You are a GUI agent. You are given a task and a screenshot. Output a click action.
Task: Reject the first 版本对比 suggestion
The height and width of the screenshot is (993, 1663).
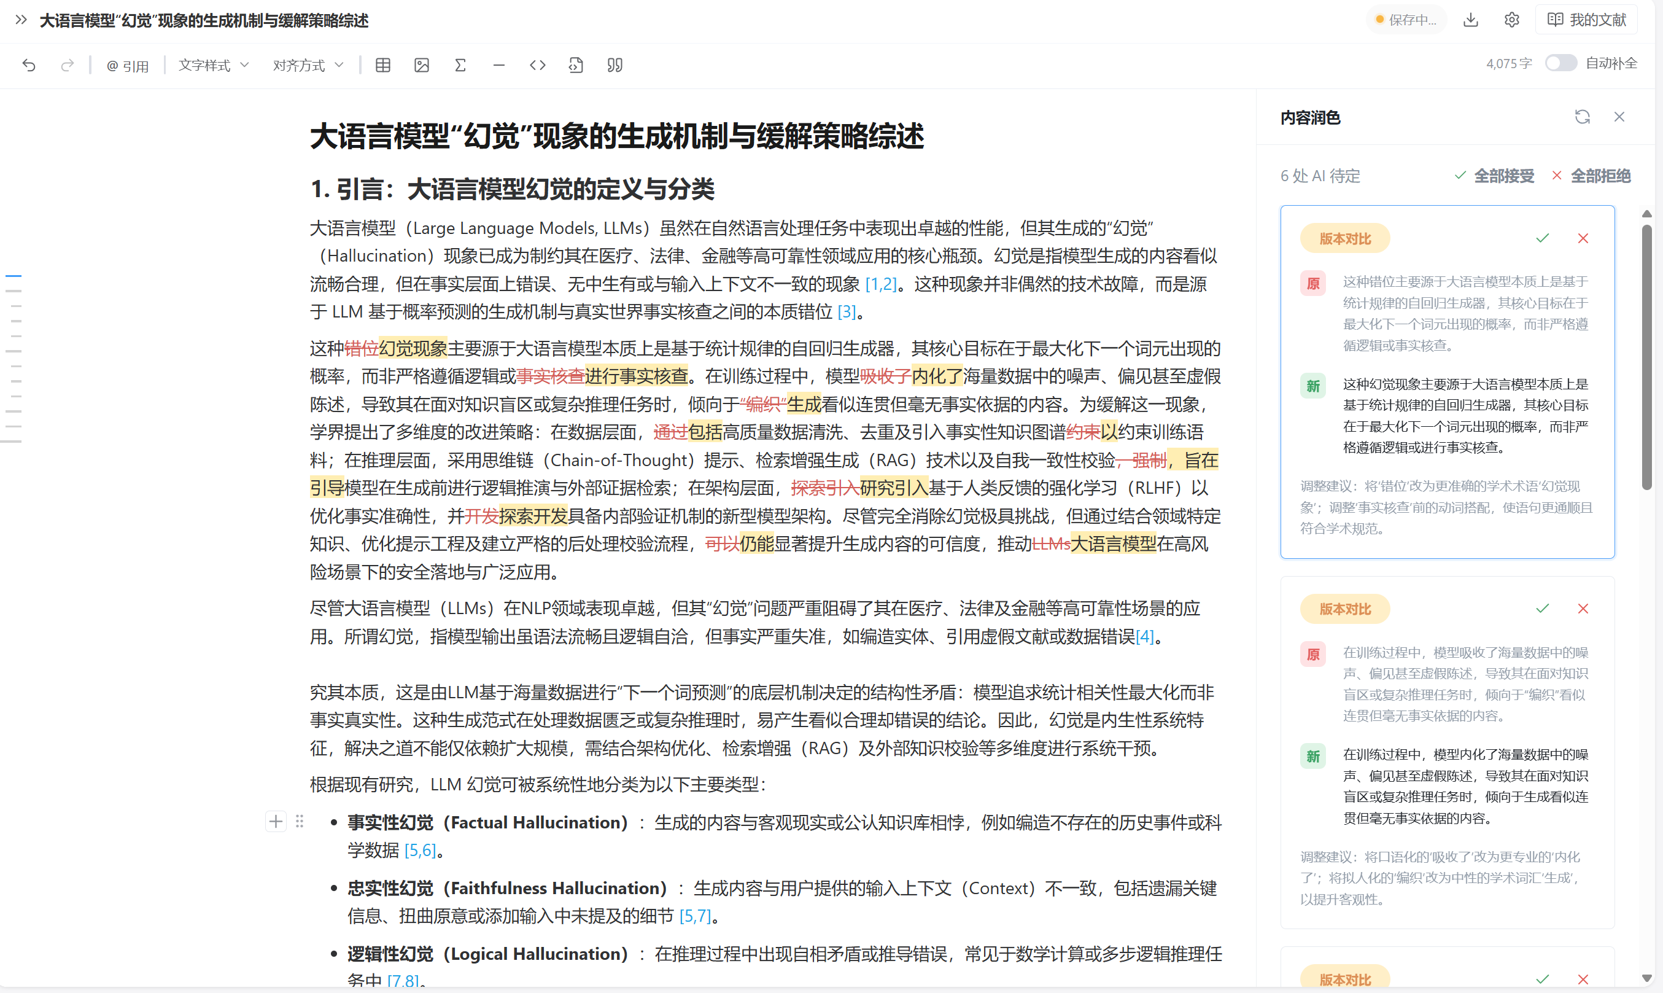(1583, 238)
